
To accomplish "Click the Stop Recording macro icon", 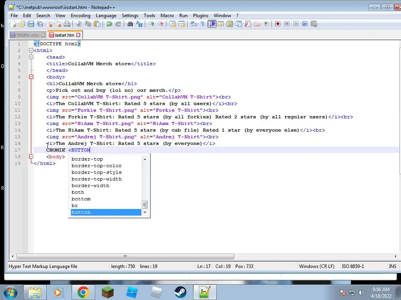I will pos(287,24).
